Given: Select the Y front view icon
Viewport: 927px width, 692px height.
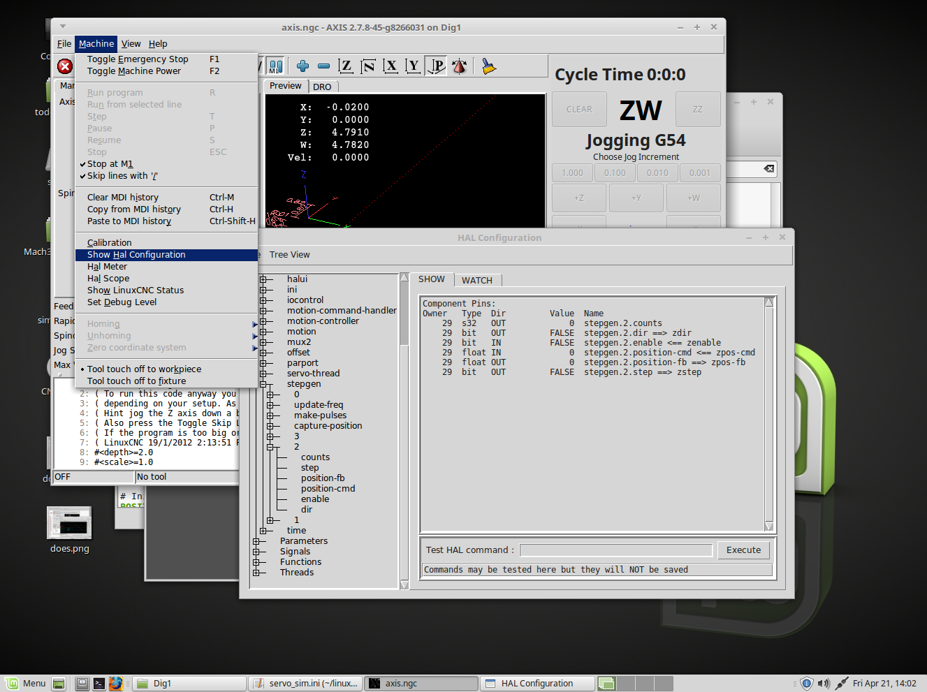Looking at the screenshot, I should click(x=413, y=66).
